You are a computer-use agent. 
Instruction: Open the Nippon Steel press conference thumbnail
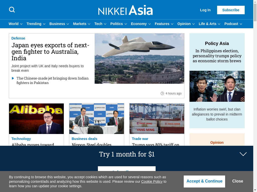97,119
